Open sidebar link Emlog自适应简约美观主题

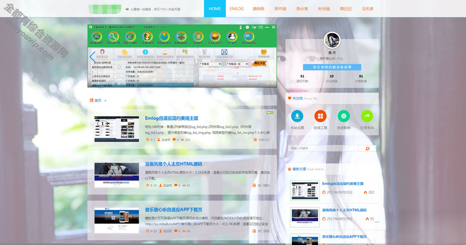[x=343, y=184]
